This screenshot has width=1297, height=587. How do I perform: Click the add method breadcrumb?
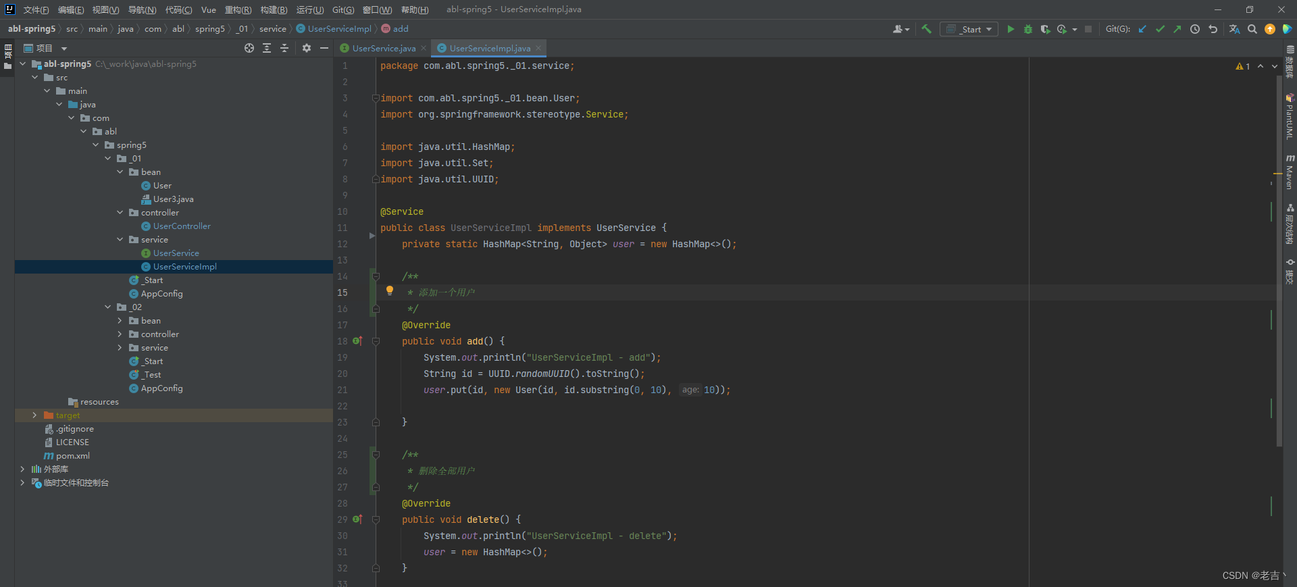click(400, 28)
